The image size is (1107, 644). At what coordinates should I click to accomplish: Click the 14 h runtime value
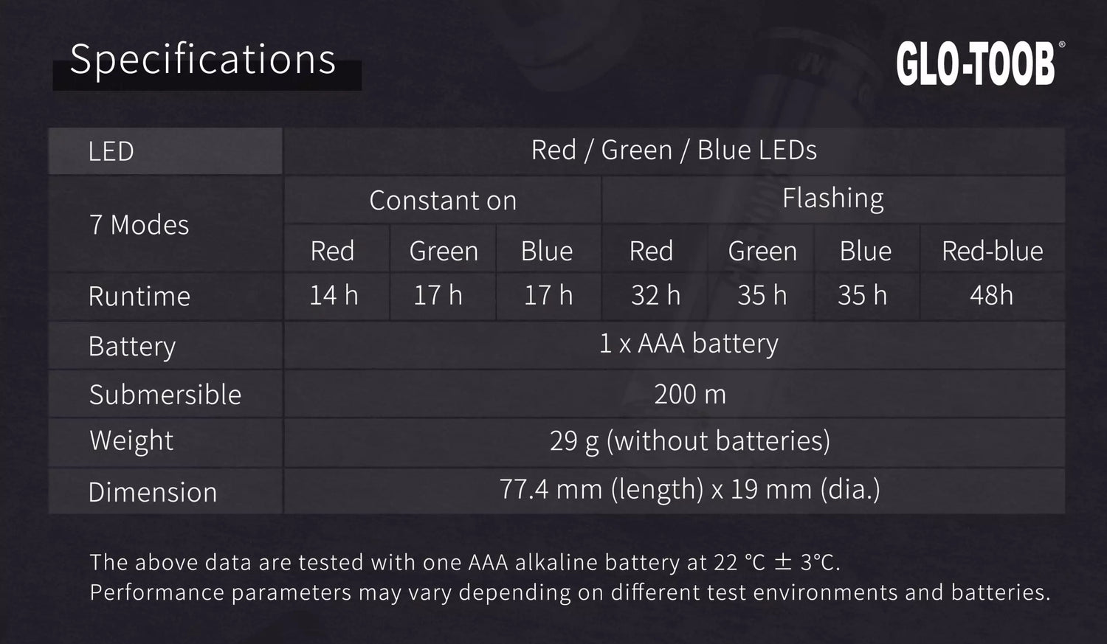click(x=334, y=295)
